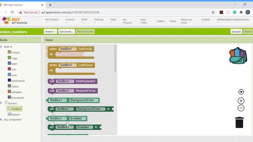Open the Adobe Acrobat extension icon
The image size is (253, 142).
click(221, 12)
